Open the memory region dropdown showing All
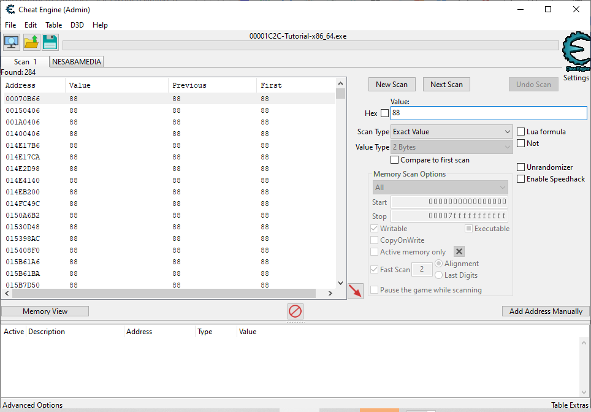This screenshot has width=591, height=412. pos(440,188)
